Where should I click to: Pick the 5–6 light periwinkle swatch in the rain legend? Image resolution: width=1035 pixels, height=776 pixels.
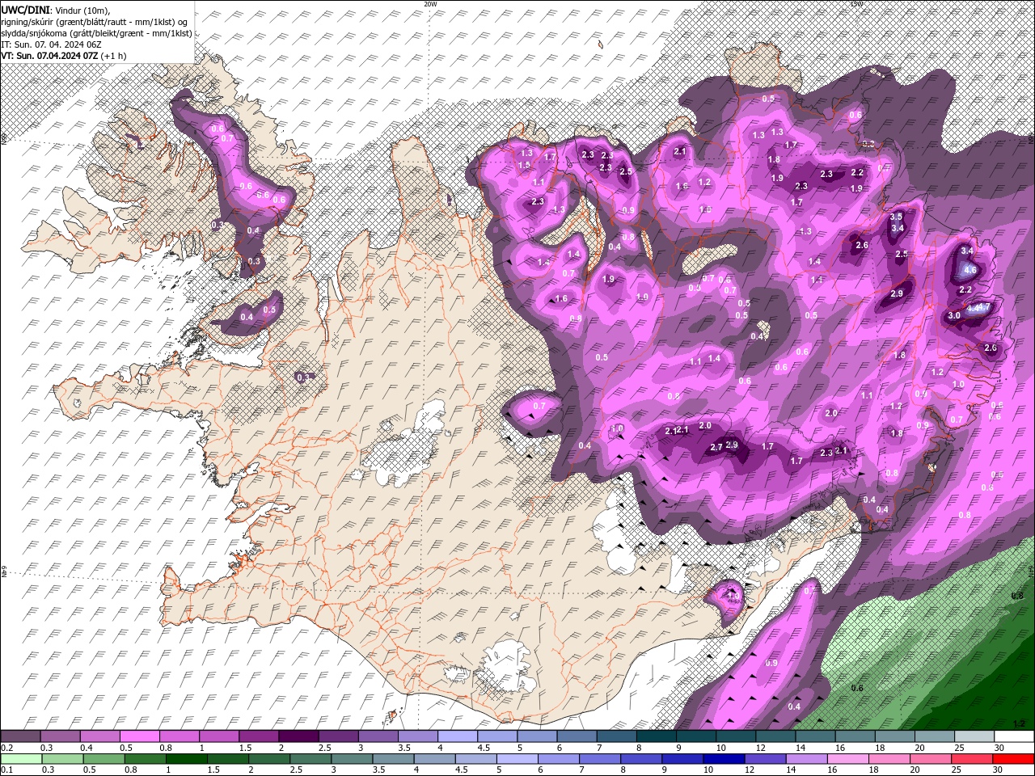tap(516, 759)
